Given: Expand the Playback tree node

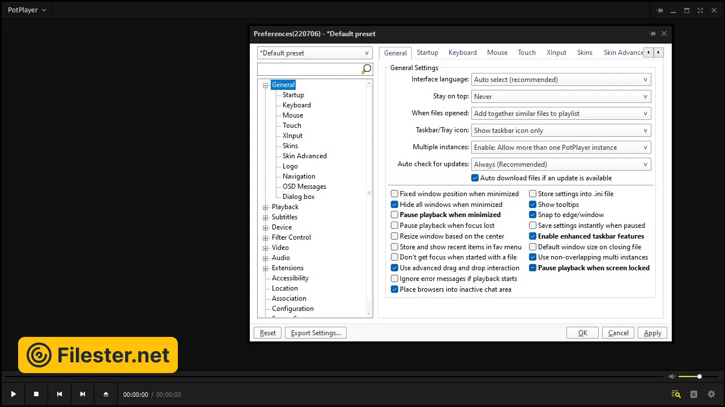Looking at the screenshot, I should [x=265, y=207].
